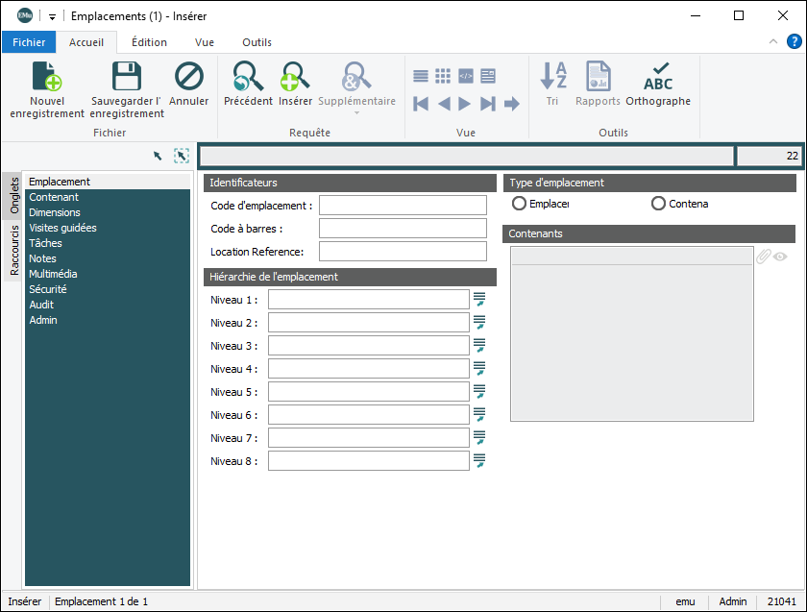
Task: Click the Annuler cancel icon
Action: point(189,77)
